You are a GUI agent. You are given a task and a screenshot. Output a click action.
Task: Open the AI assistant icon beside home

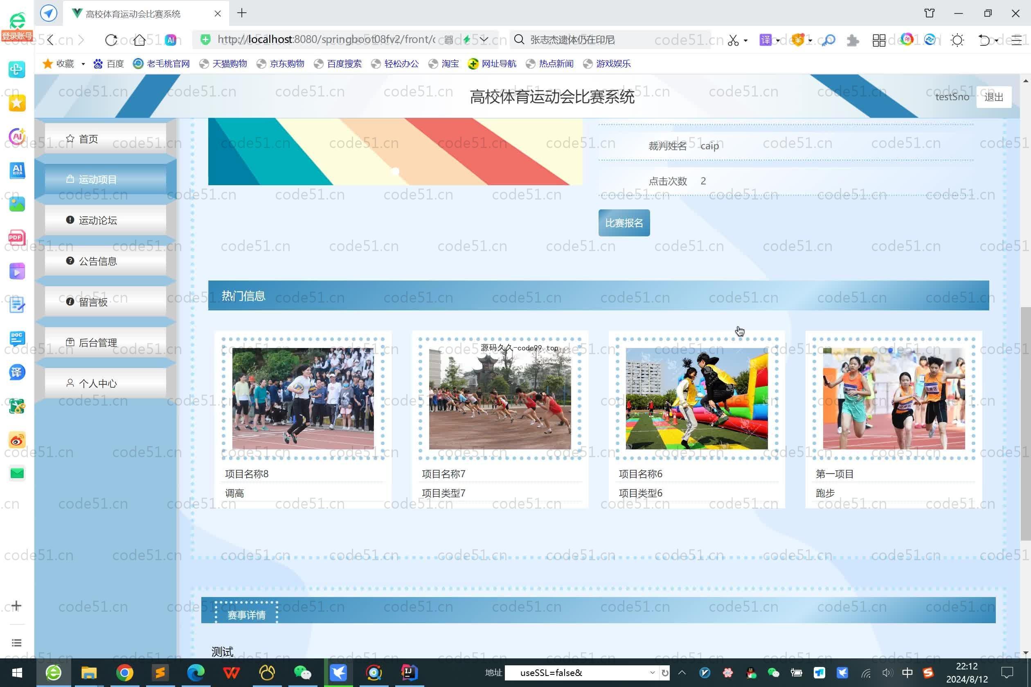[x=171, y=40]
